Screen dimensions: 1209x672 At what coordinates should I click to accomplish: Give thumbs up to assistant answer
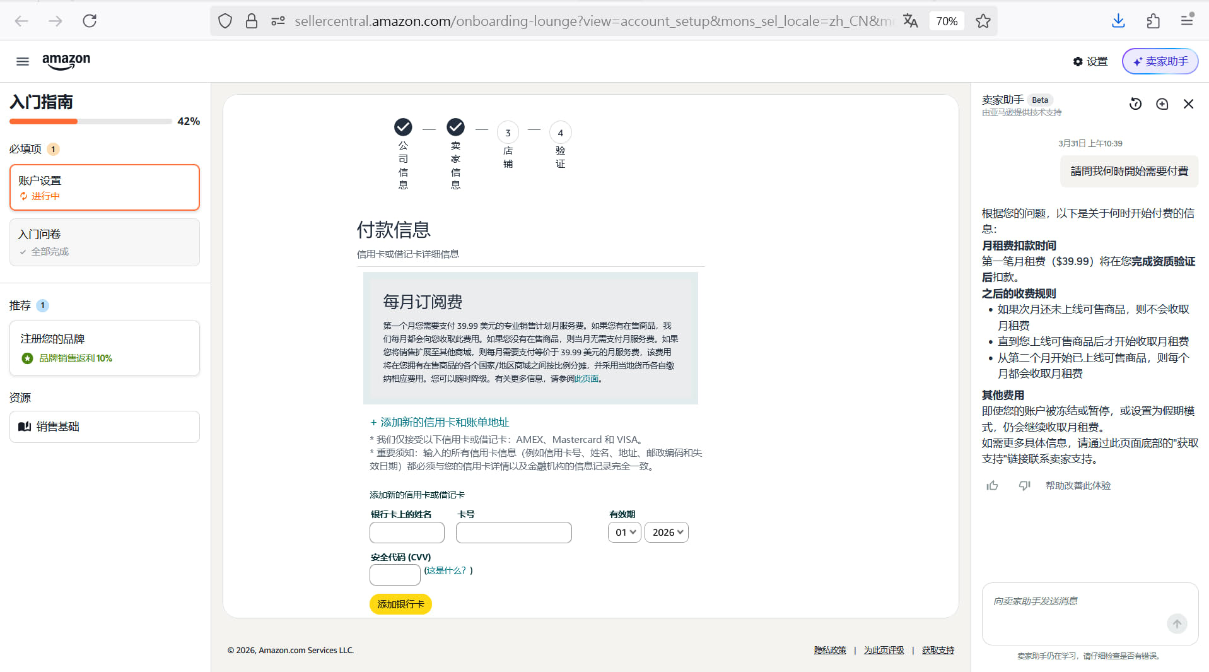pos(992,485)
